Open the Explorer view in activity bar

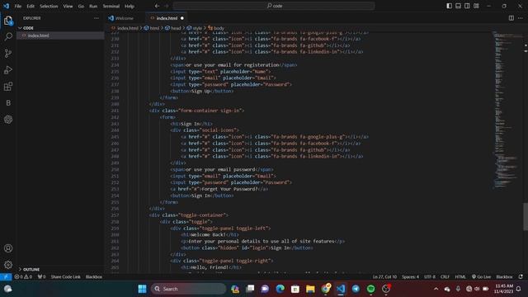8,21
